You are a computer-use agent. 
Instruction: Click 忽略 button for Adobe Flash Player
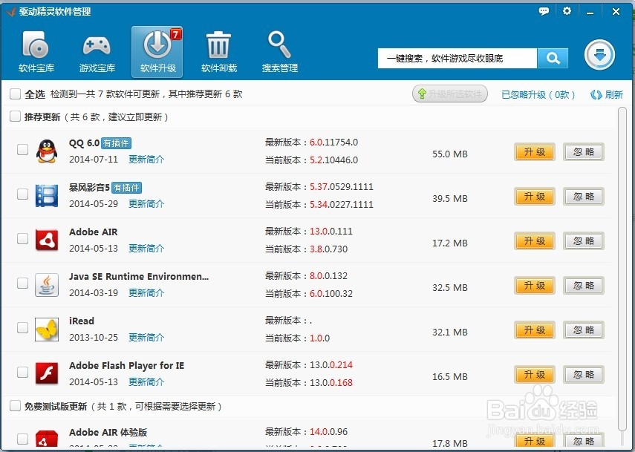coord(584,375)
